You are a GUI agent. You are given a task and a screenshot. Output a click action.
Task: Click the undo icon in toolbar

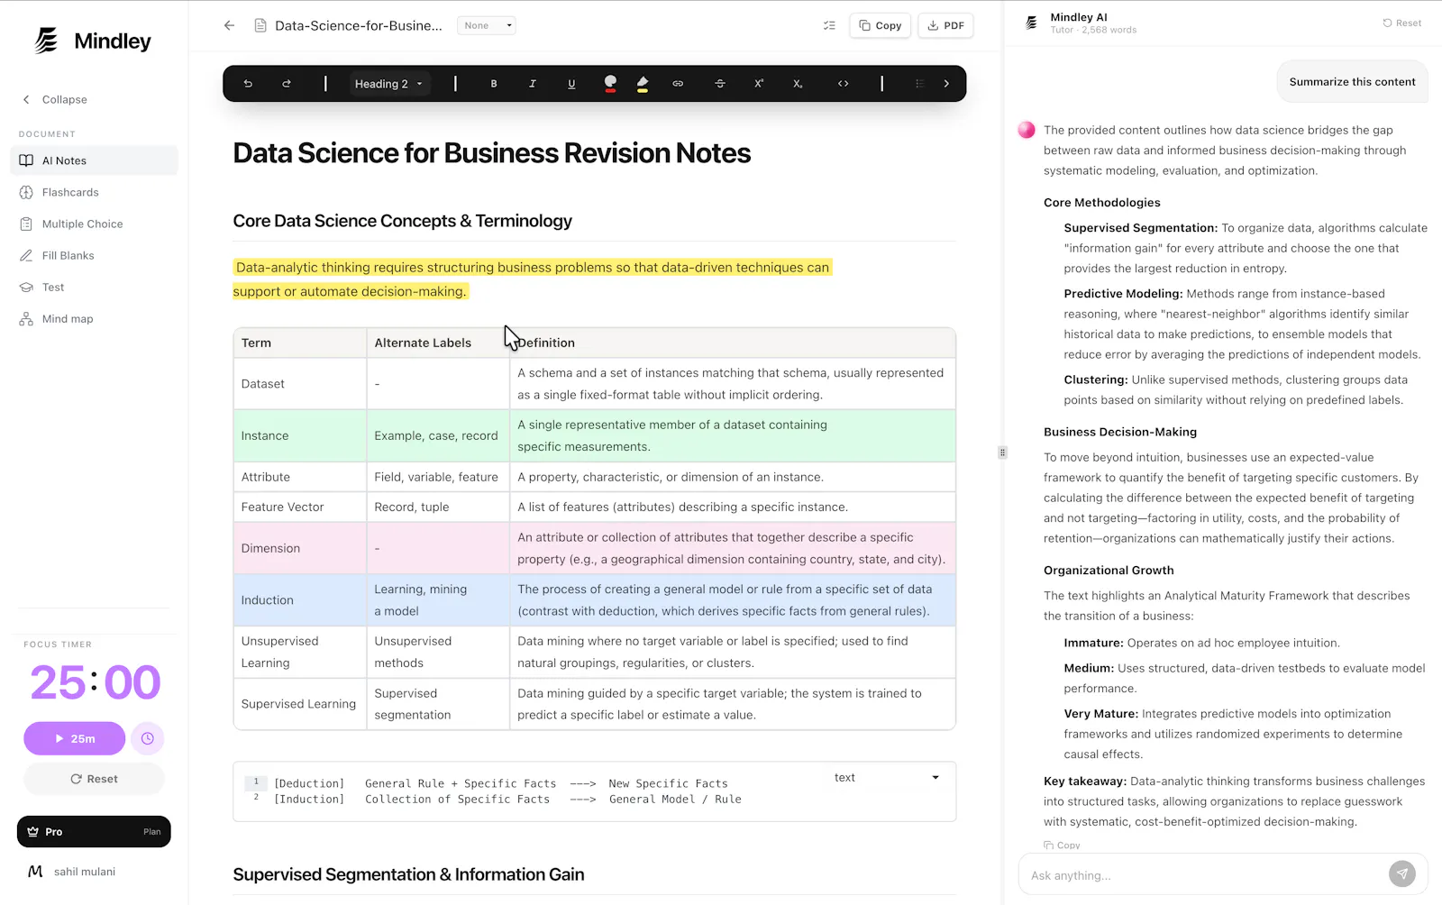pyautogui.click(x=248, y=84)
